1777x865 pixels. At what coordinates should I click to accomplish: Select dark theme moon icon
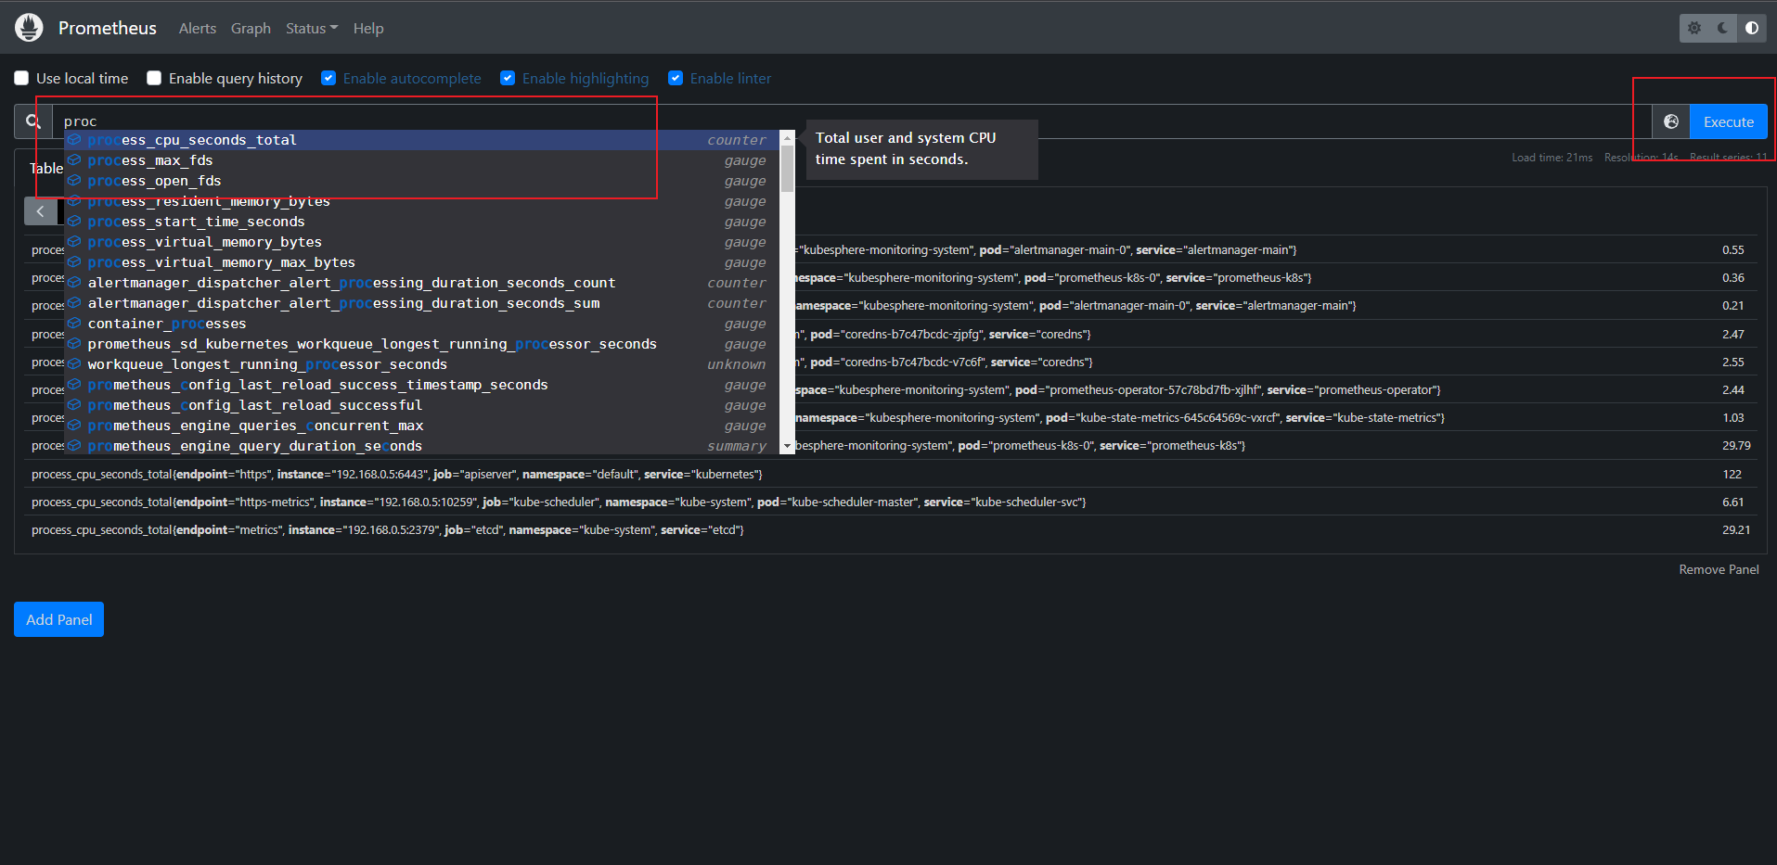point(1723,28)
